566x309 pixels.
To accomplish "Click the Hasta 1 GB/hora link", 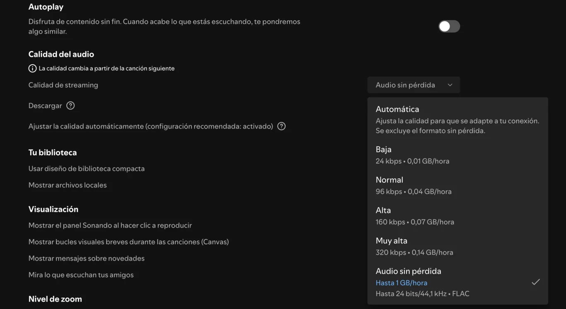I will click(401, 283).
